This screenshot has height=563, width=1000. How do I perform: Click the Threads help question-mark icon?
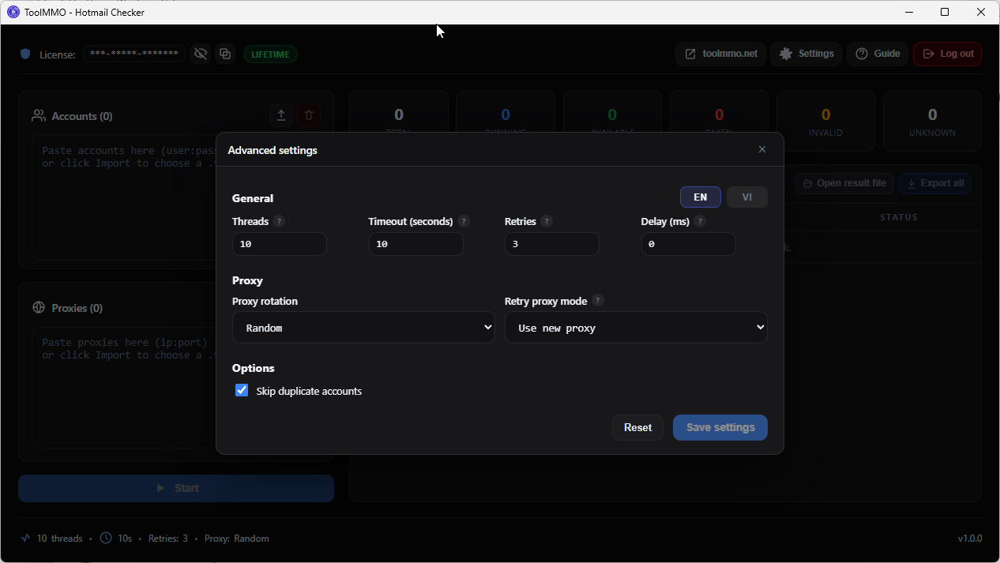(x=279, y=222)
